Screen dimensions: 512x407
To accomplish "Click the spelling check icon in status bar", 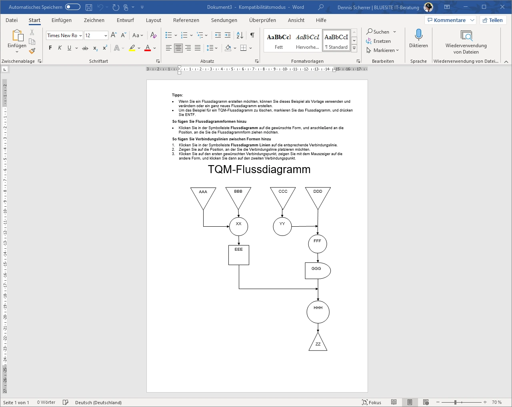I will [x=66, y=402].
